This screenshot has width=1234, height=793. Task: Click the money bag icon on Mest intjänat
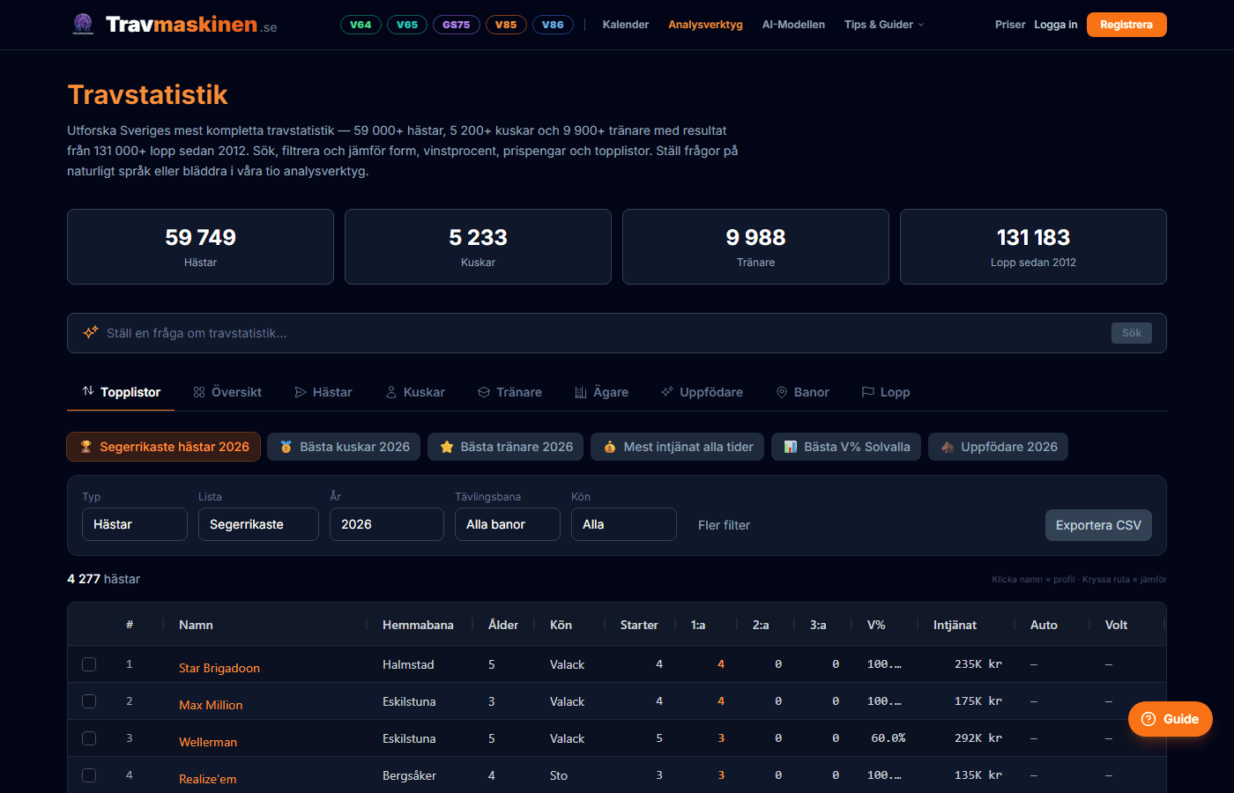click(x=610, y=447)
